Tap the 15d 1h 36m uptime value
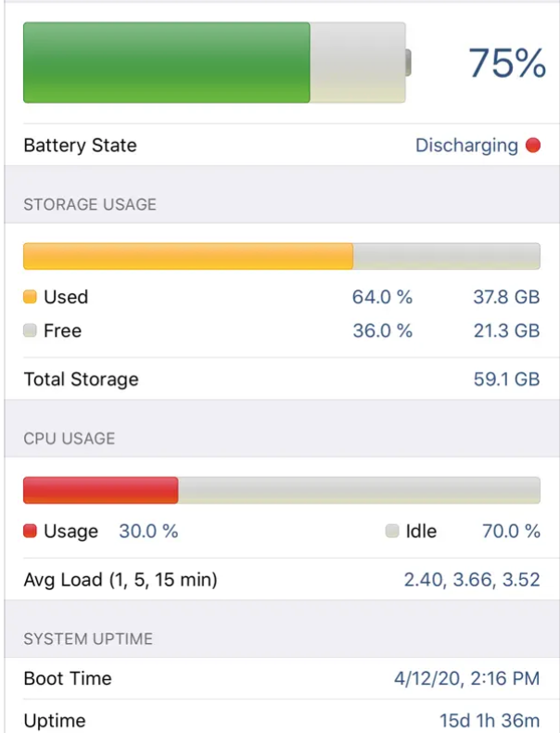 point(489,721)
